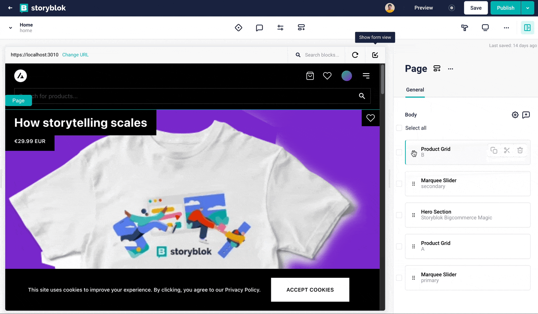Reload the preview frame
Viewport: 538px width, 314px height.
point(355,55)
